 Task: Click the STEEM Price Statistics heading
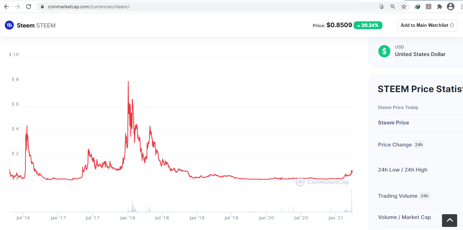coord(420,89)
